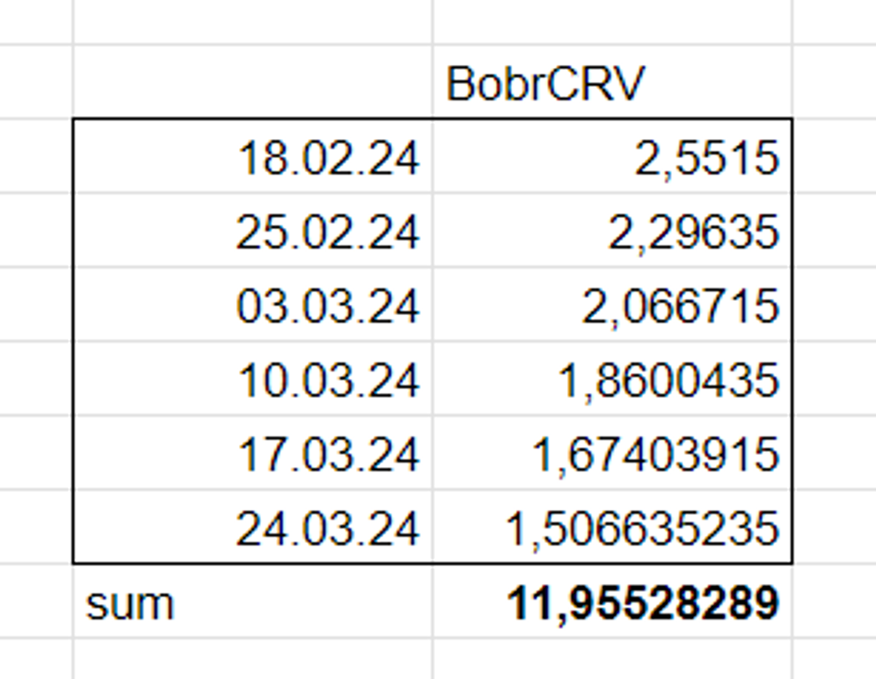The image size is (876, 679).
Task: Select the last date cell 24.03.24
Action: [252, 527]
